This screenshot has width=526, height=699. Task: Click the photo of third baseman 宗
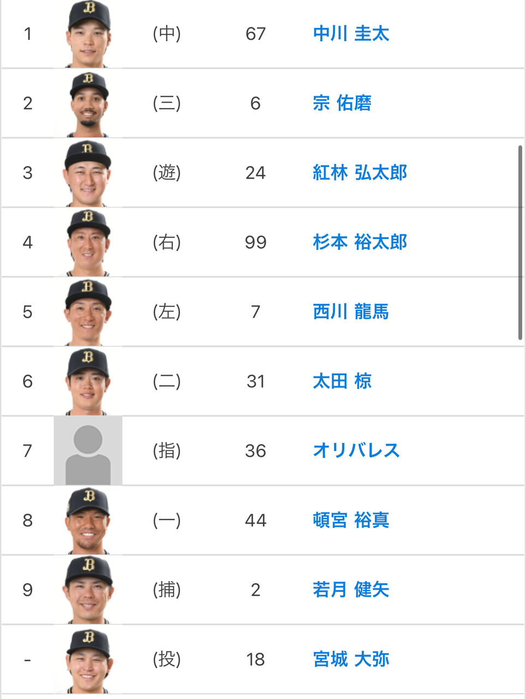(x=88, y=103)
